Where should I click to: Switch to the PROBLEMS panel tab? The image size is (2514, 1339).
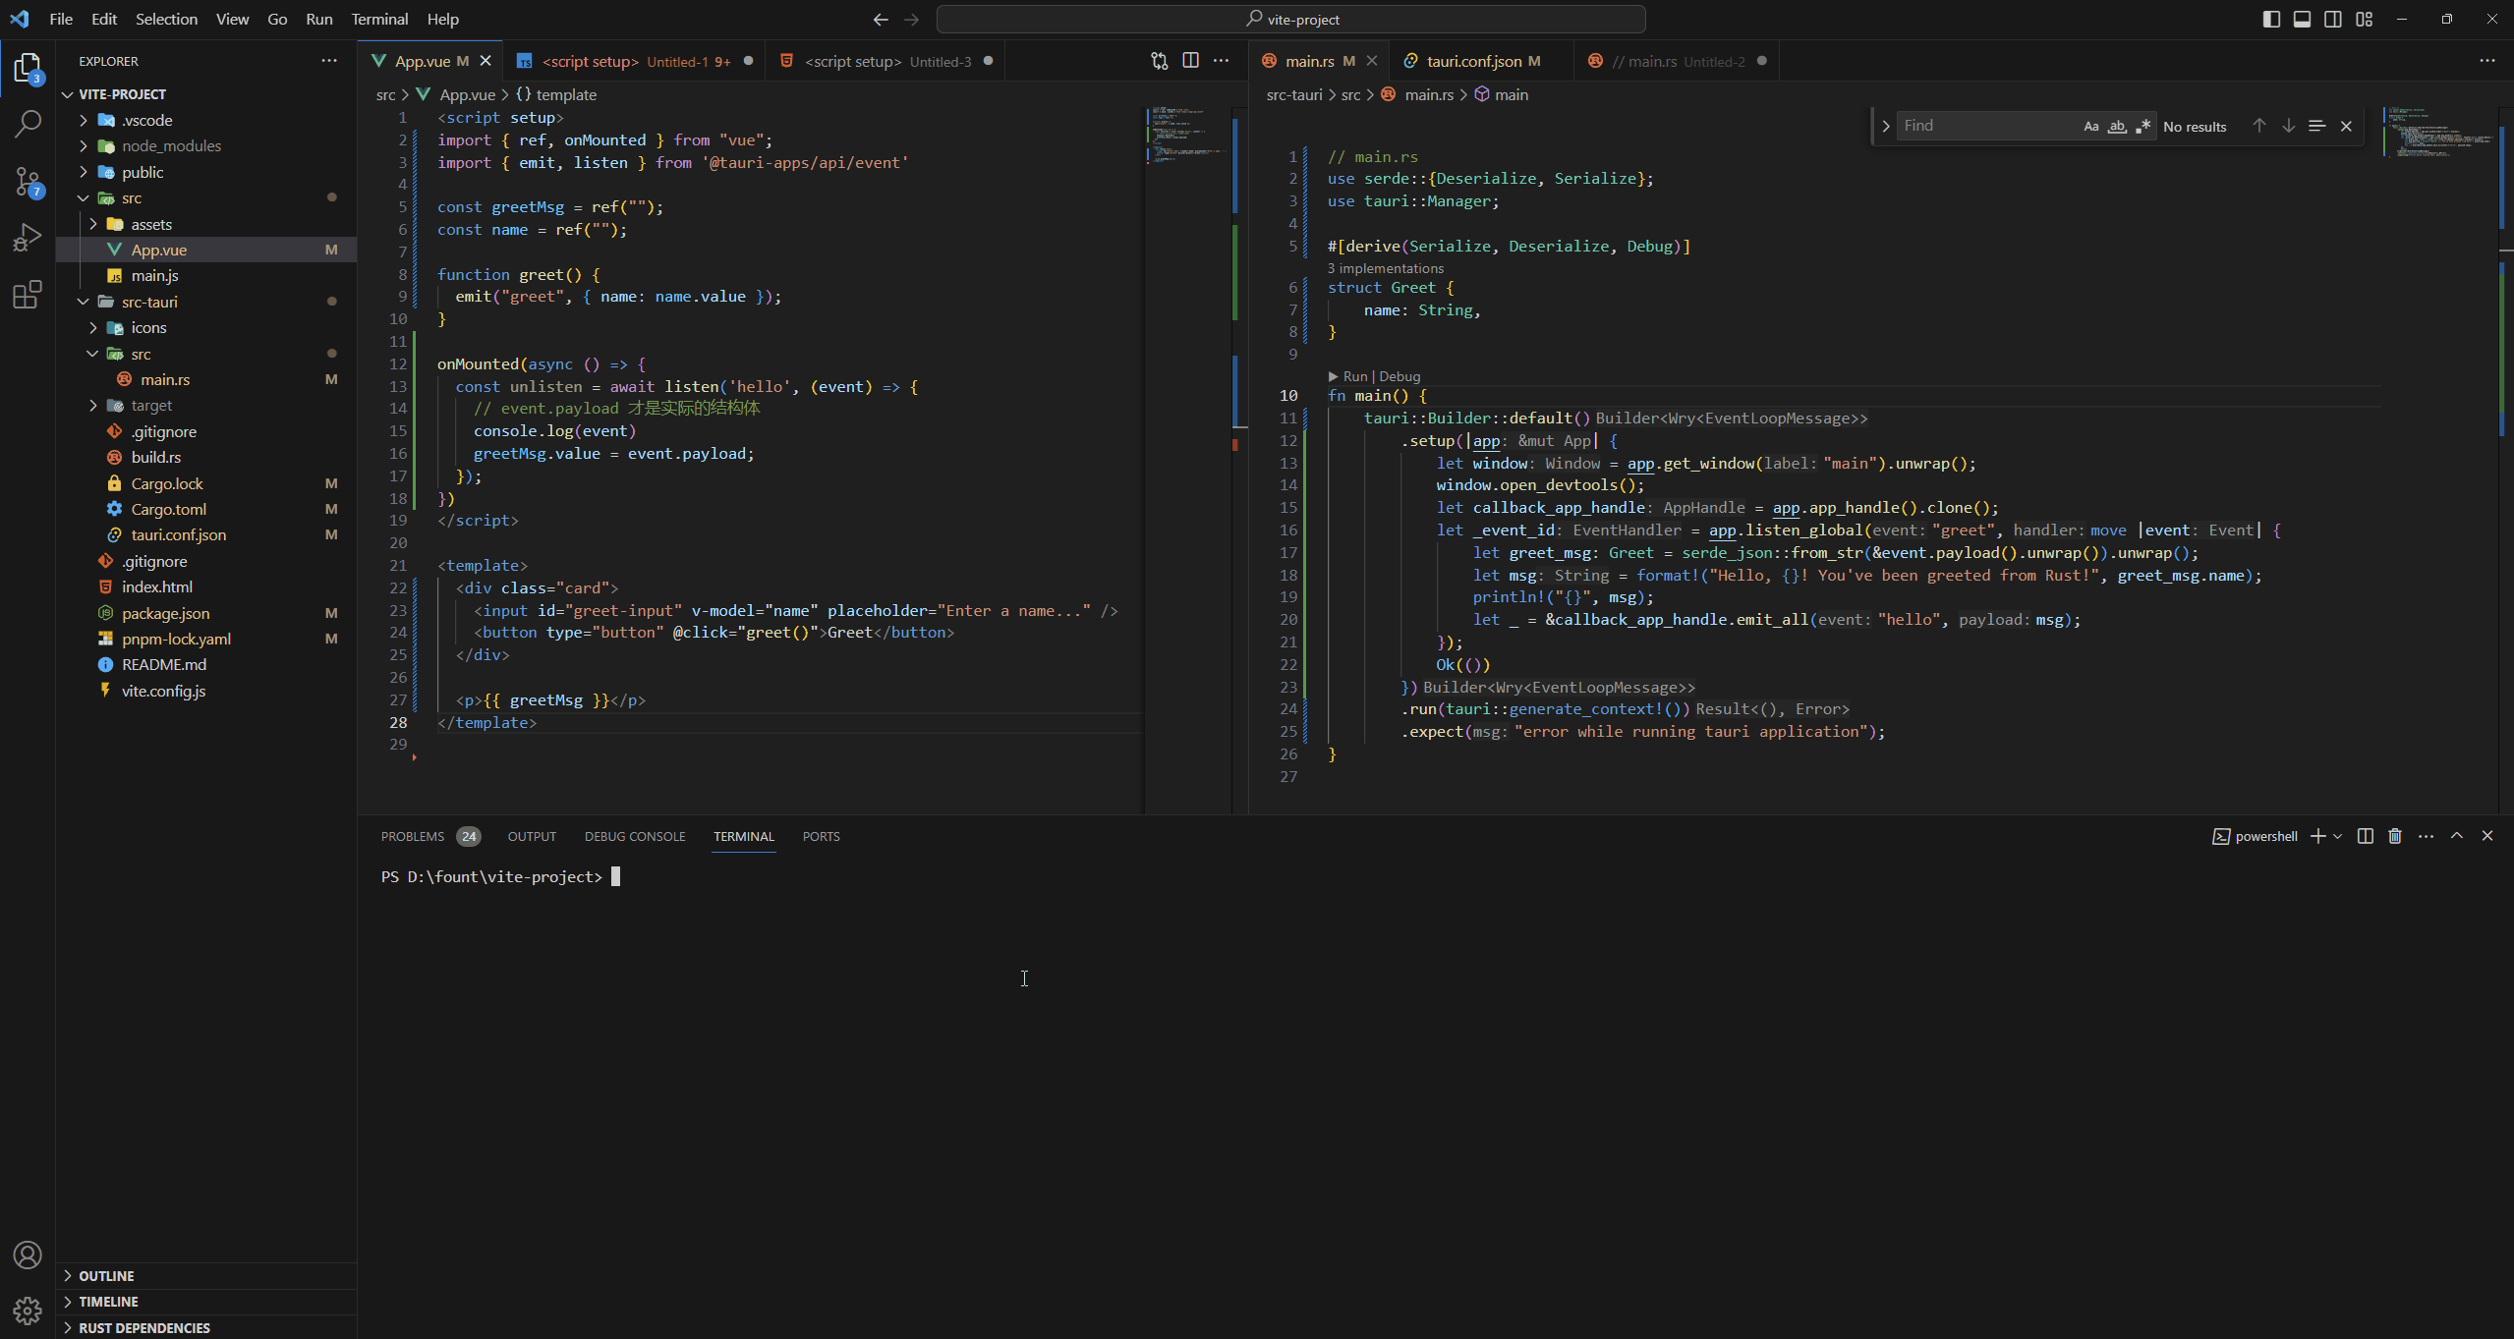413,836
